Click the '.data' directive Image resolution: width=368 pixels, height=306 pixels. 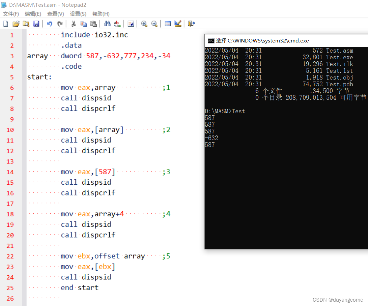click(72, 45)
